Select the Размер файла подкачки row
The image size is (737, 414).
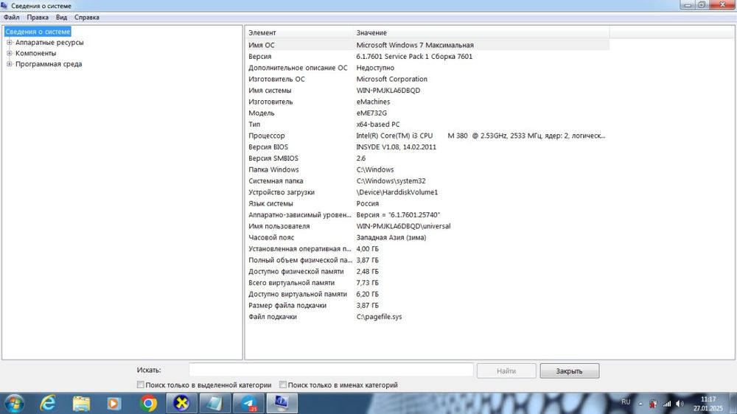427,305
